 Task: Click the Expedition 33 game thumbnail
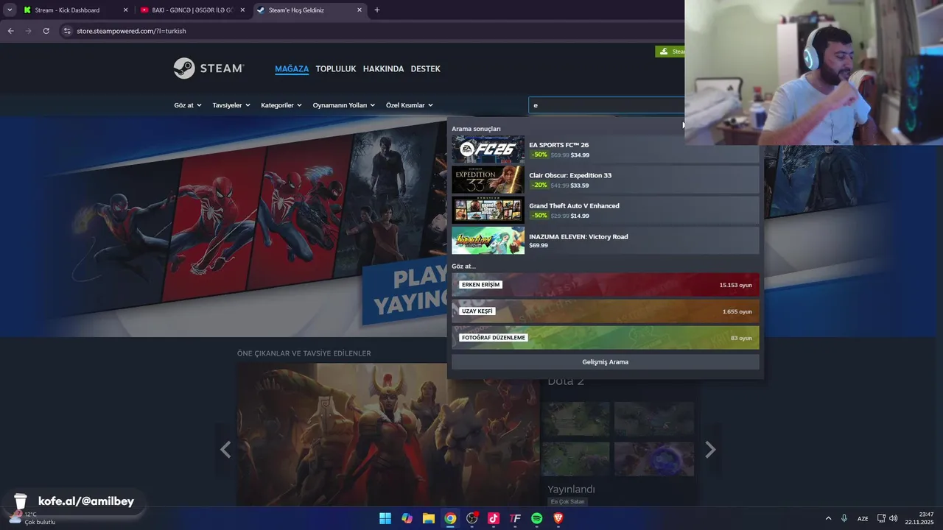(x=488, y=180)
